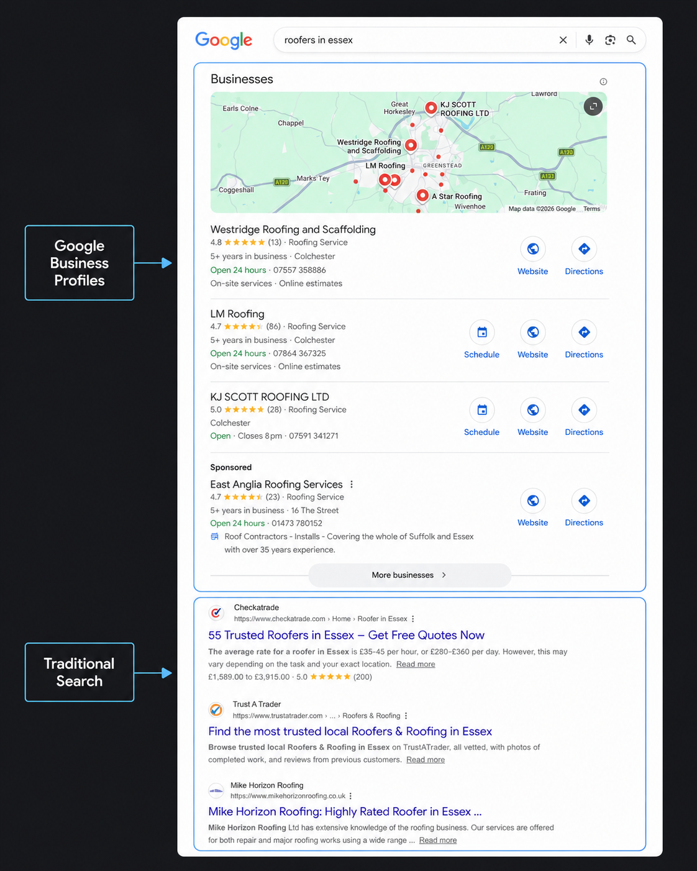Click Map data ©2026 Google text
697x871 pixels.
tap(542, 209)
